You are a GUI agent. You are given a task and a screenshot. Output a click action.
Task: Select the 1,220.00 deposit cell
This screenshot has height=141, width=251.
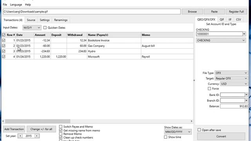(59, 56)
